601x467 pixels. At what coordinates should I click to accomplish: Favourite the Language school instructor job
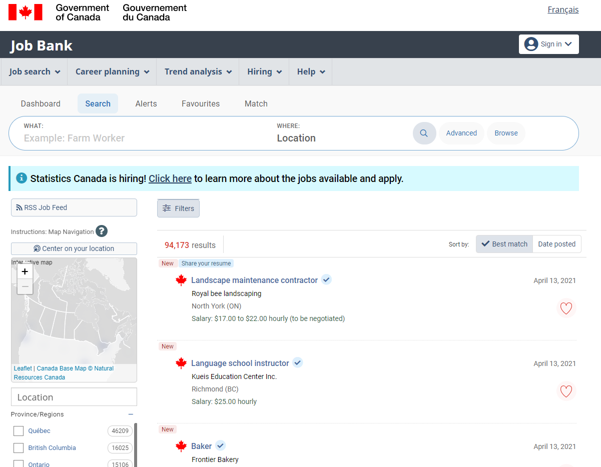[x=566, y=391]
